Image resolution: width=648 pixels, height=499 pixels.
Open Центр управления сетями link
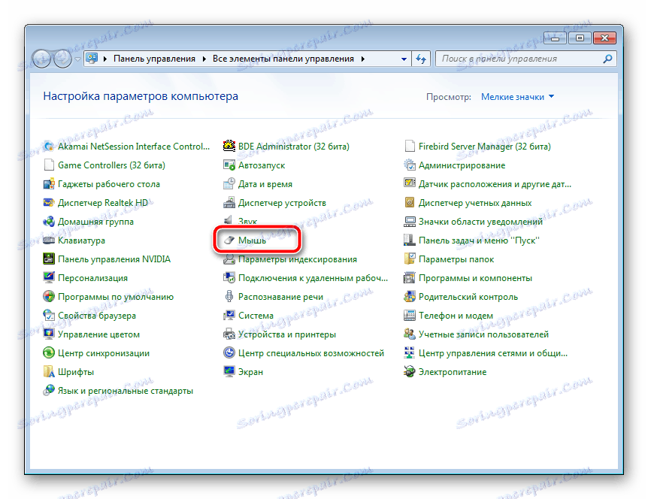point(493,353)
